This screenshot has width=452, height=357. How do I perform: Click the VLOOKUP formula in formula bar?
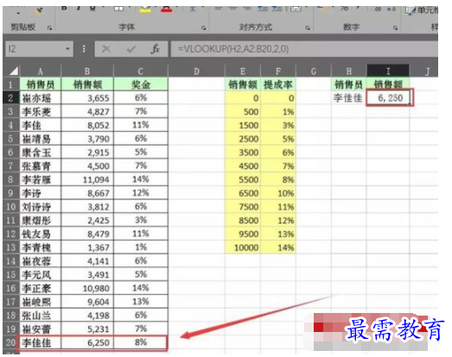(x=233, y=49)
